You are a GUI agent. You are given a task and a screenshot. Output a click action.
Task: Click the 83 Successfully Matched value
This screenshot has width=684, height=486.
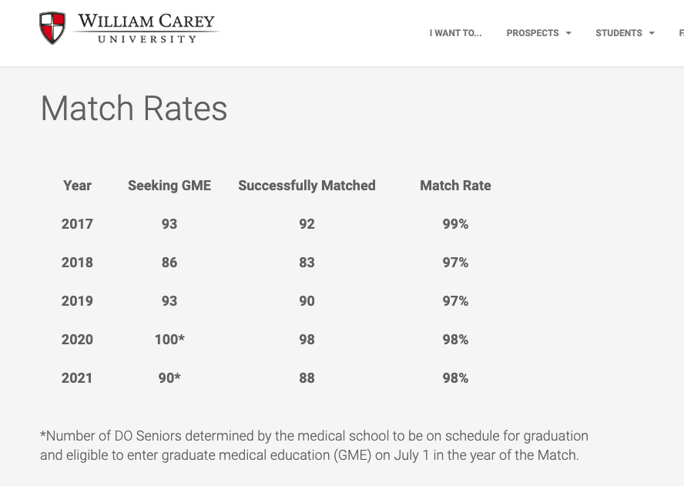pyautogui.click(x=307, y=263)
